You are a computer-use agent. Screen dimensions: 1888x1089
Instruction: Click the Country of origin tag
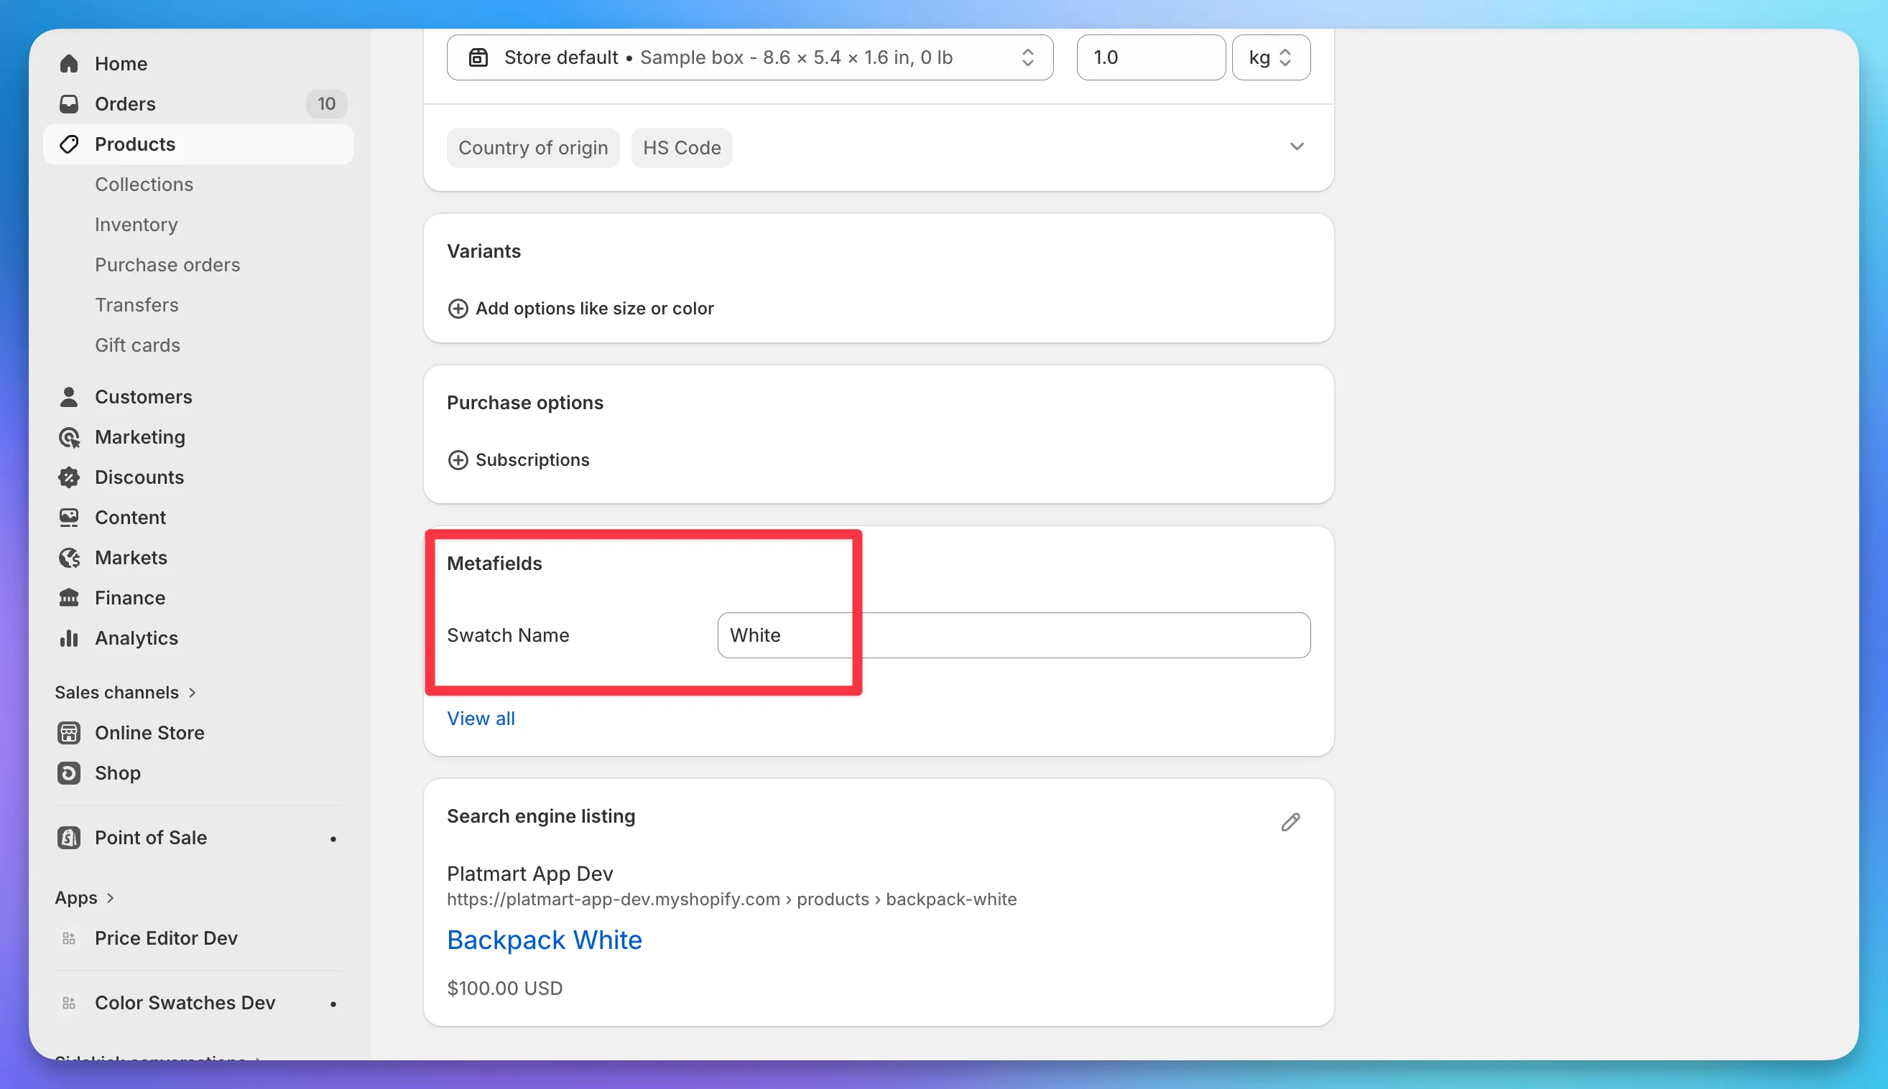pyautogui.click(x=533, y=148)
